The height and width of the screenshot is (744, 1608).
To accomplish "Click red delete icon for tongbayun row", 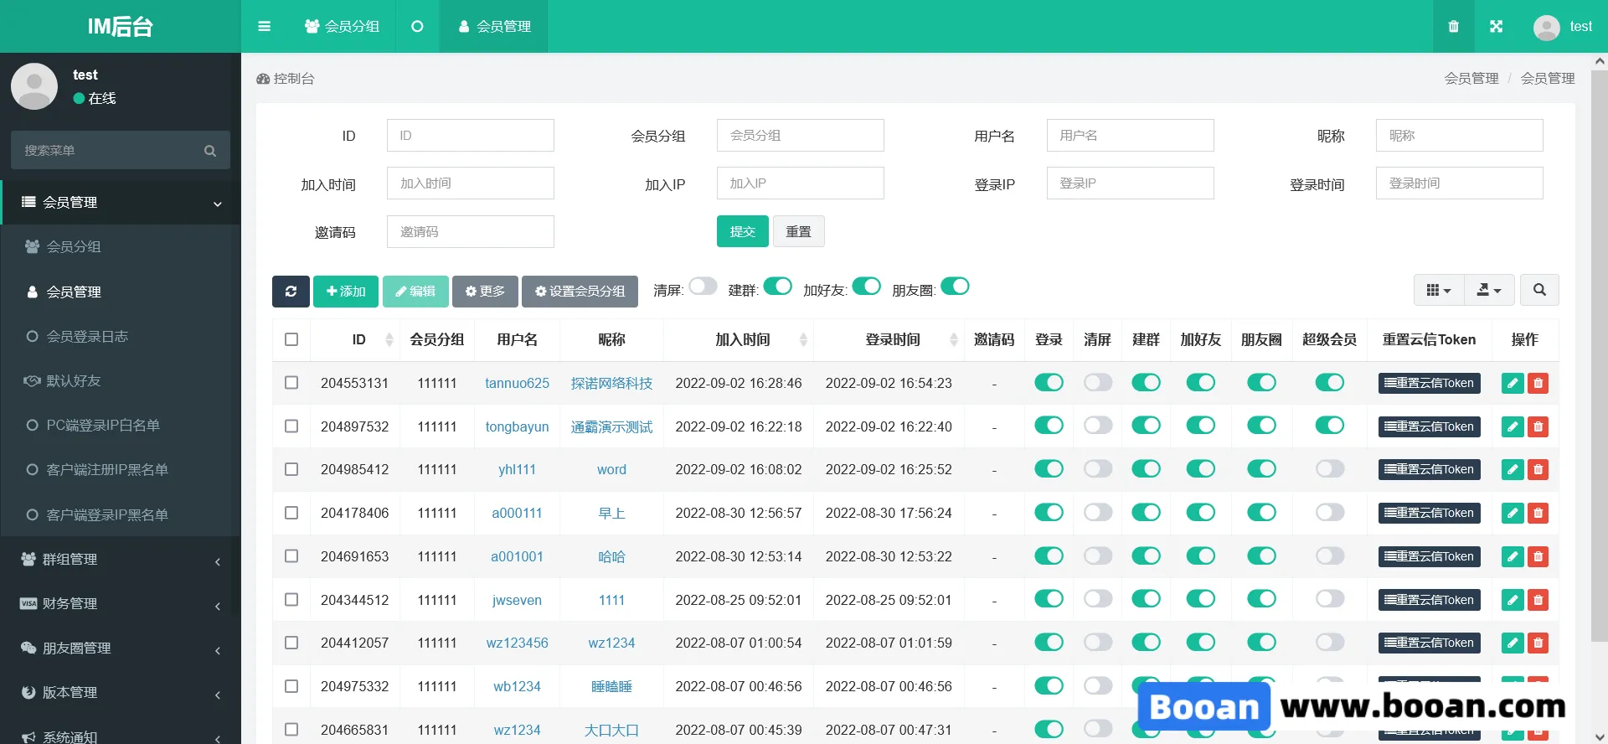I will click(1538, 427).
